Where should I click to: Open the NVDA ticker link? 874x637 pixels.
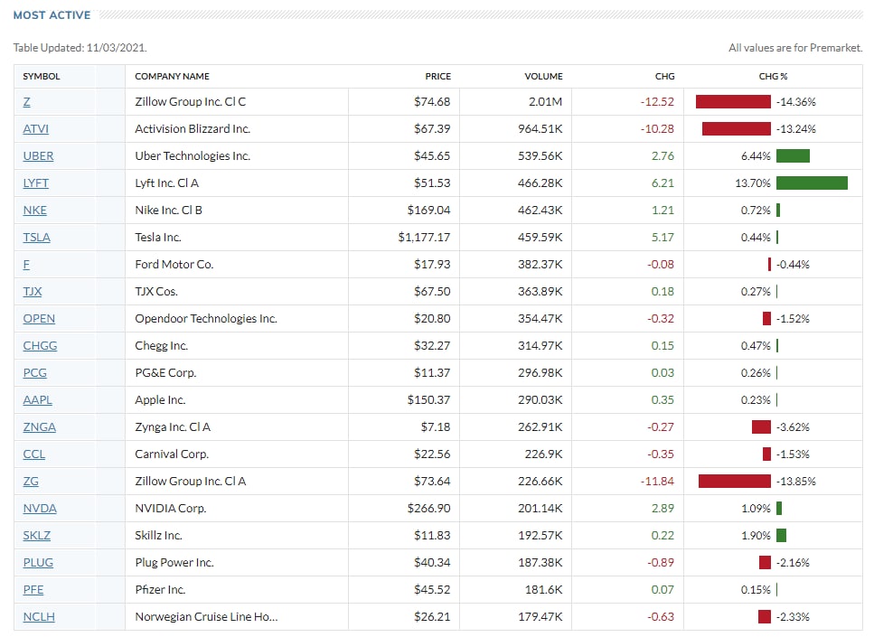40,509
